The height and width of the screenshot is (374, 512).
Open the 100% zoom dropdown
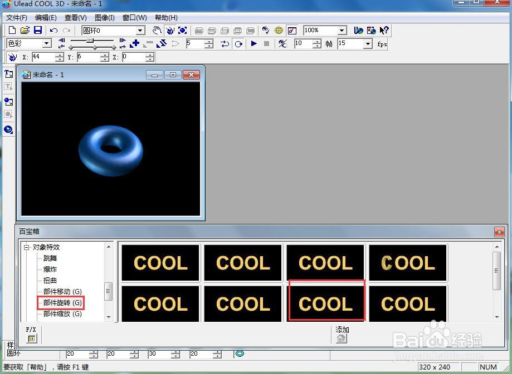tap(342, 31)
